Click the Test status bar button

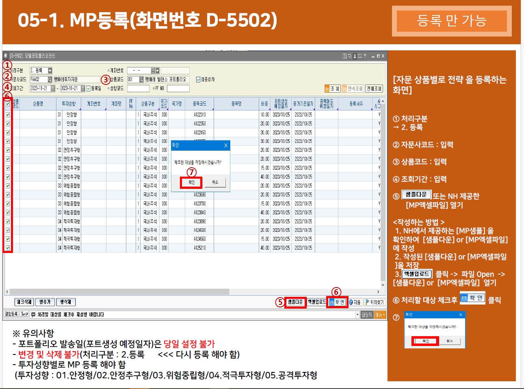click(24, 314)
